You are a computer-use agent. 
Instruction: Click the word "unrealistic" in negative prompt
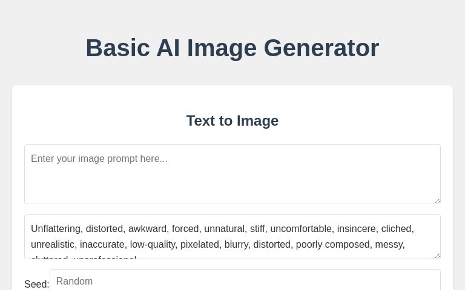coord(53,245)
